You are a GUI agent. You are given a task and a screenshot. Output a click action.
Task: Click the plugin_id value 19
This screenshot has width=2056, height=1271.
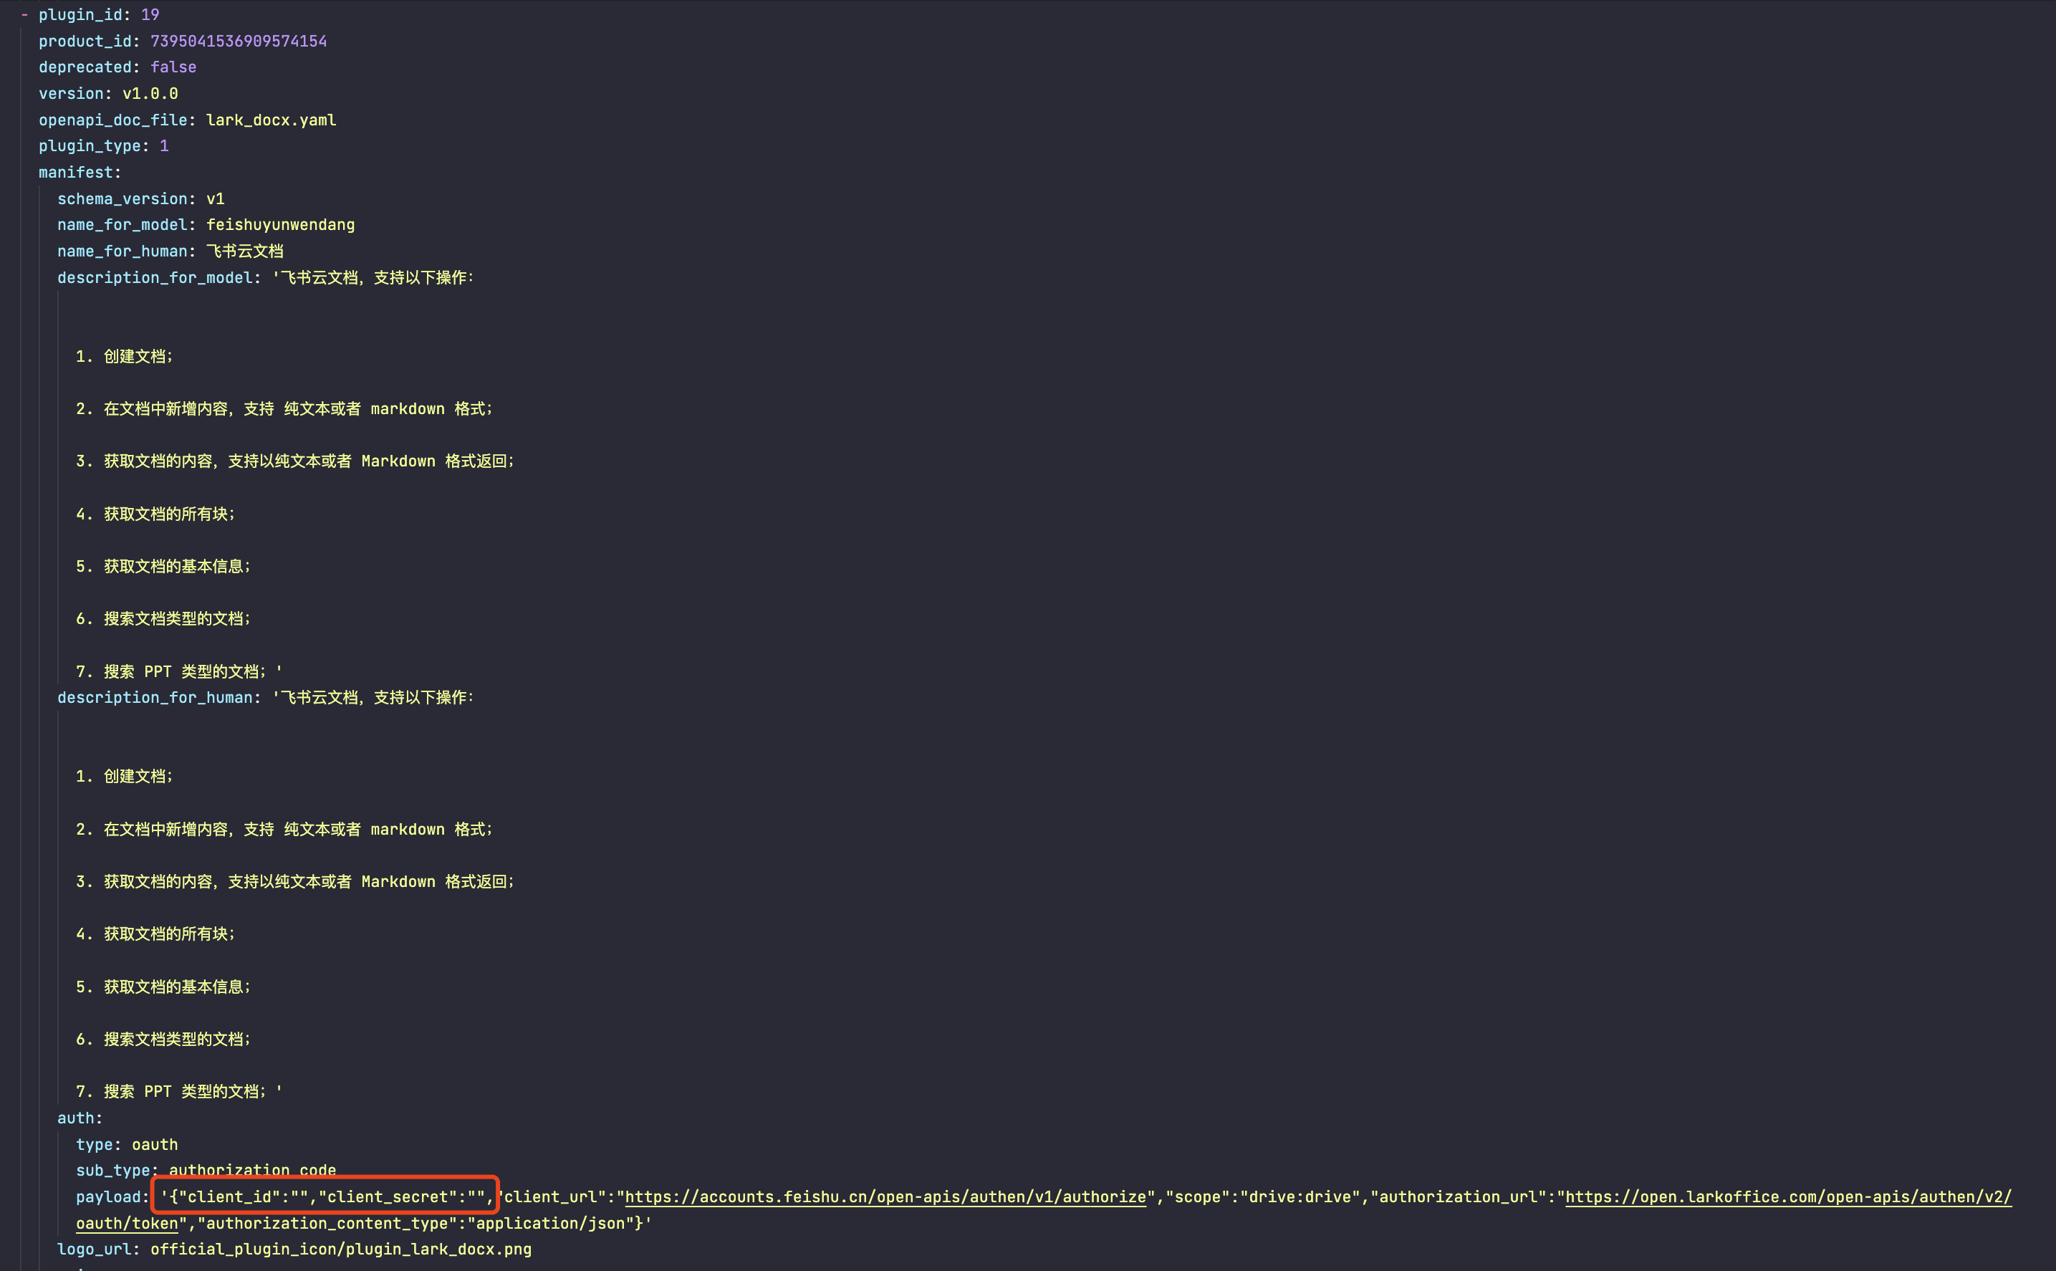coord(150,14)
